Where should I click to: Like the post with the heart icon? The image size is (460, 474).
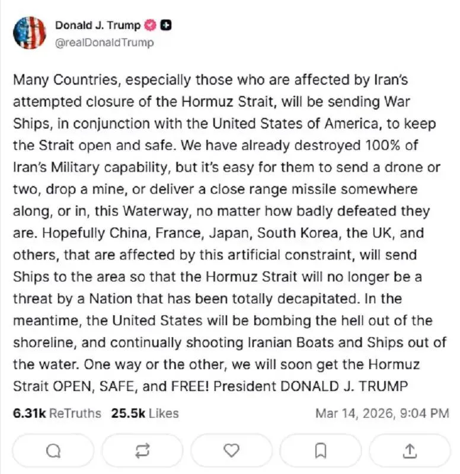[x=231, y=451]
